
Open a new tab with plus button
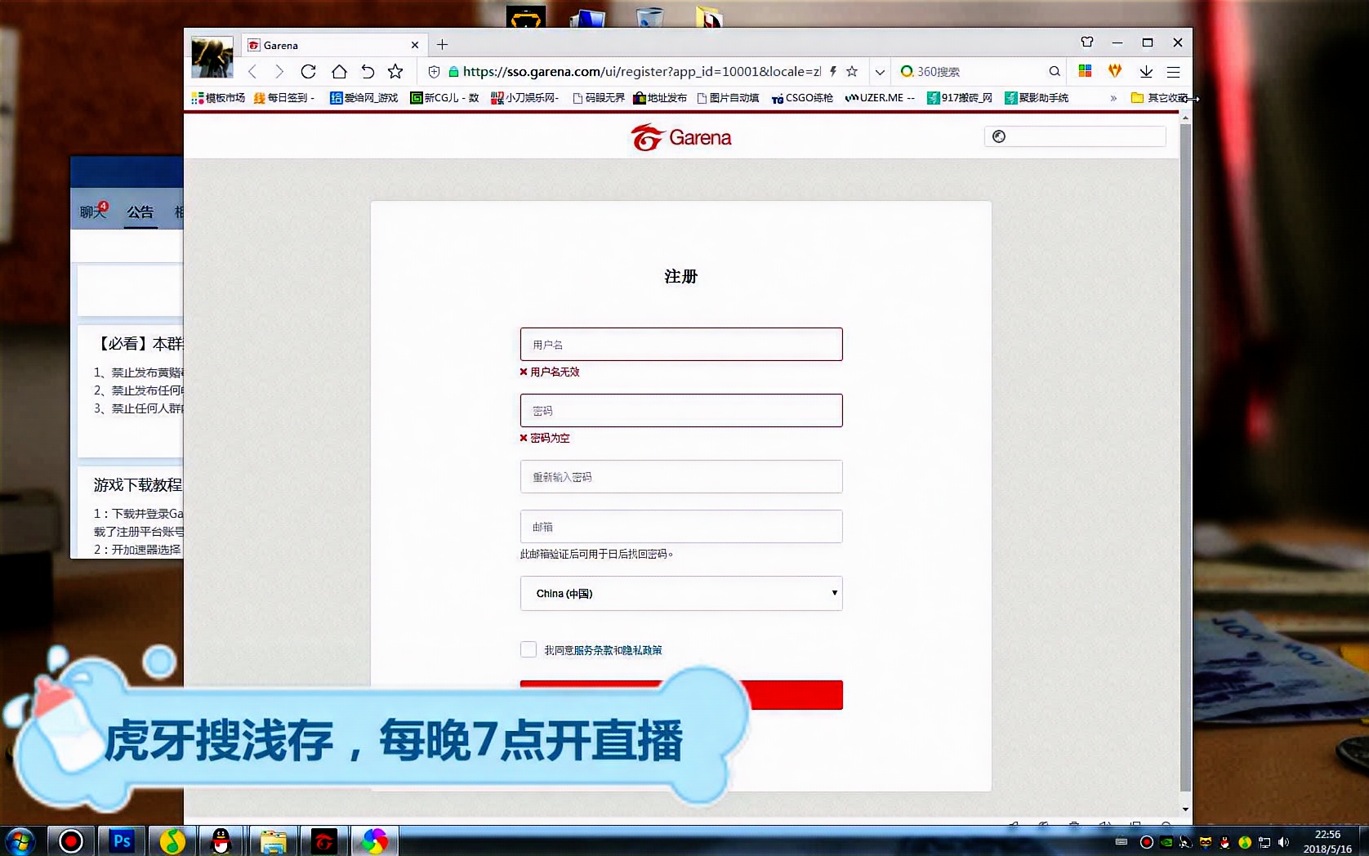point(442,45)
